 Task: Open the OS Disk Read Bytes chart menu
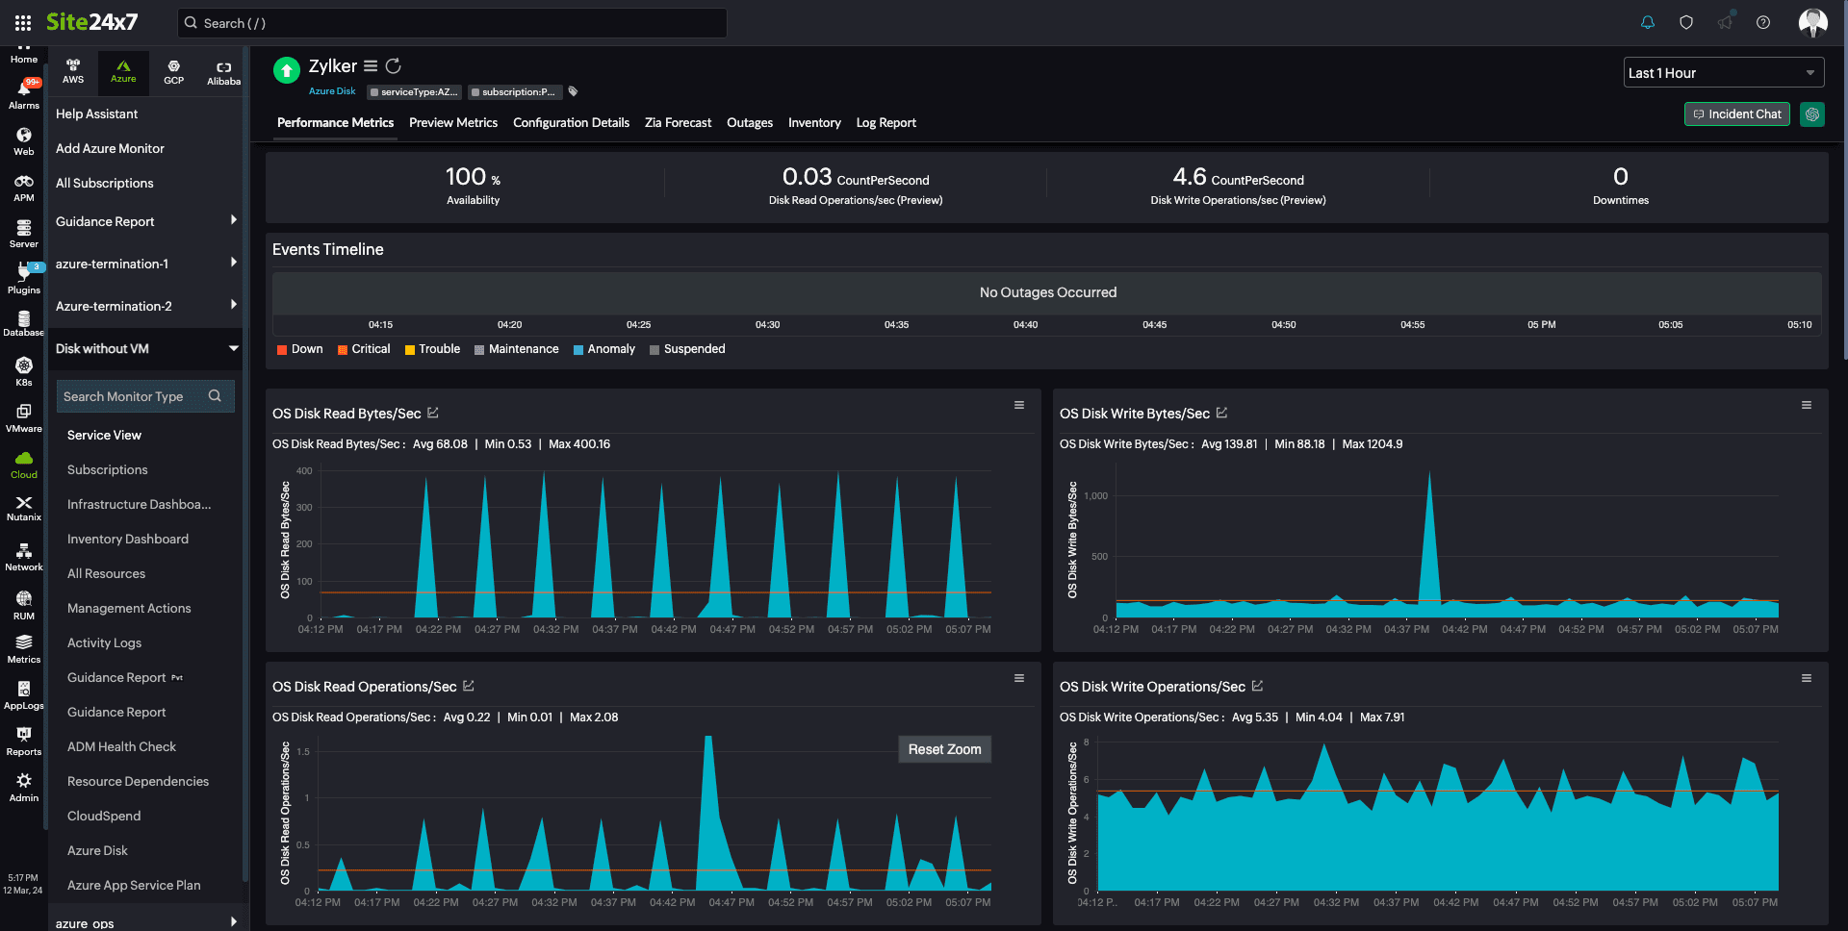pyautogui.click(x=1019, y=405)
